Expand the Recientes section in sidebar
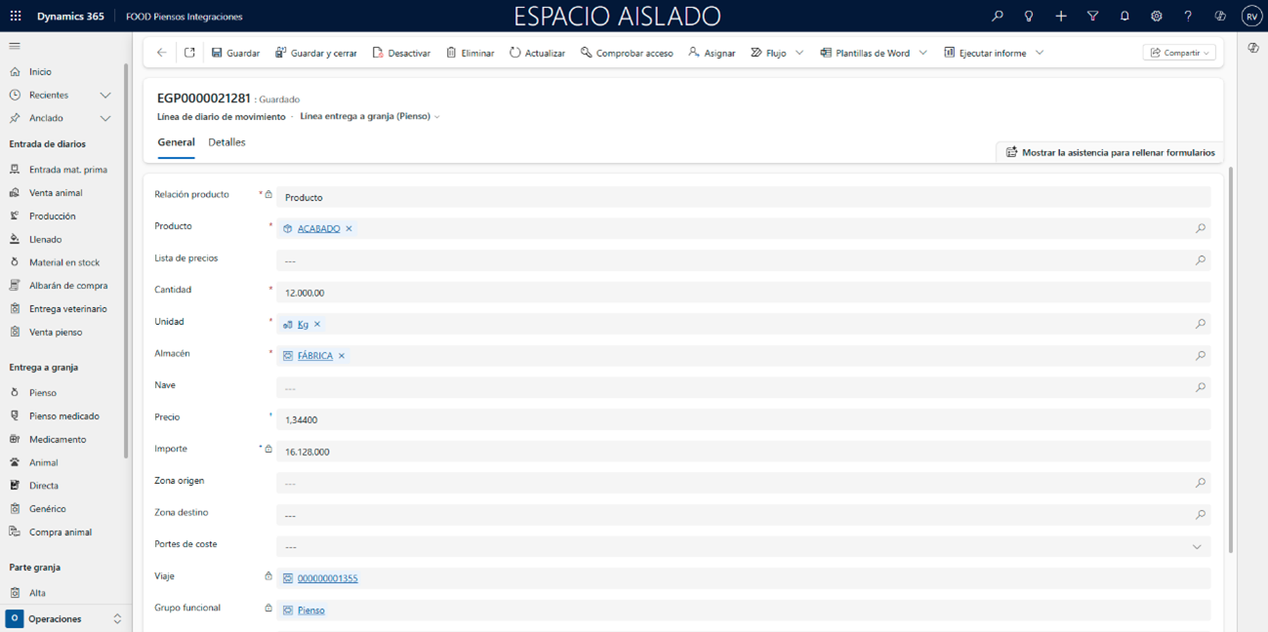The width and height of the screenshot is (1268, 632). 105,96
